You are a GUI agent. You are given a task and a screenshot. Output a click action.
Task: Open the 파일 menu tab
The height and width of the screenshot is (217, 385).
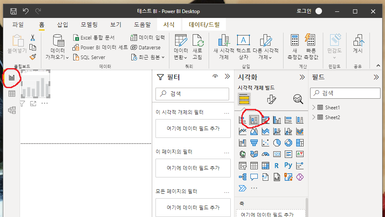(x=18, y=24)
